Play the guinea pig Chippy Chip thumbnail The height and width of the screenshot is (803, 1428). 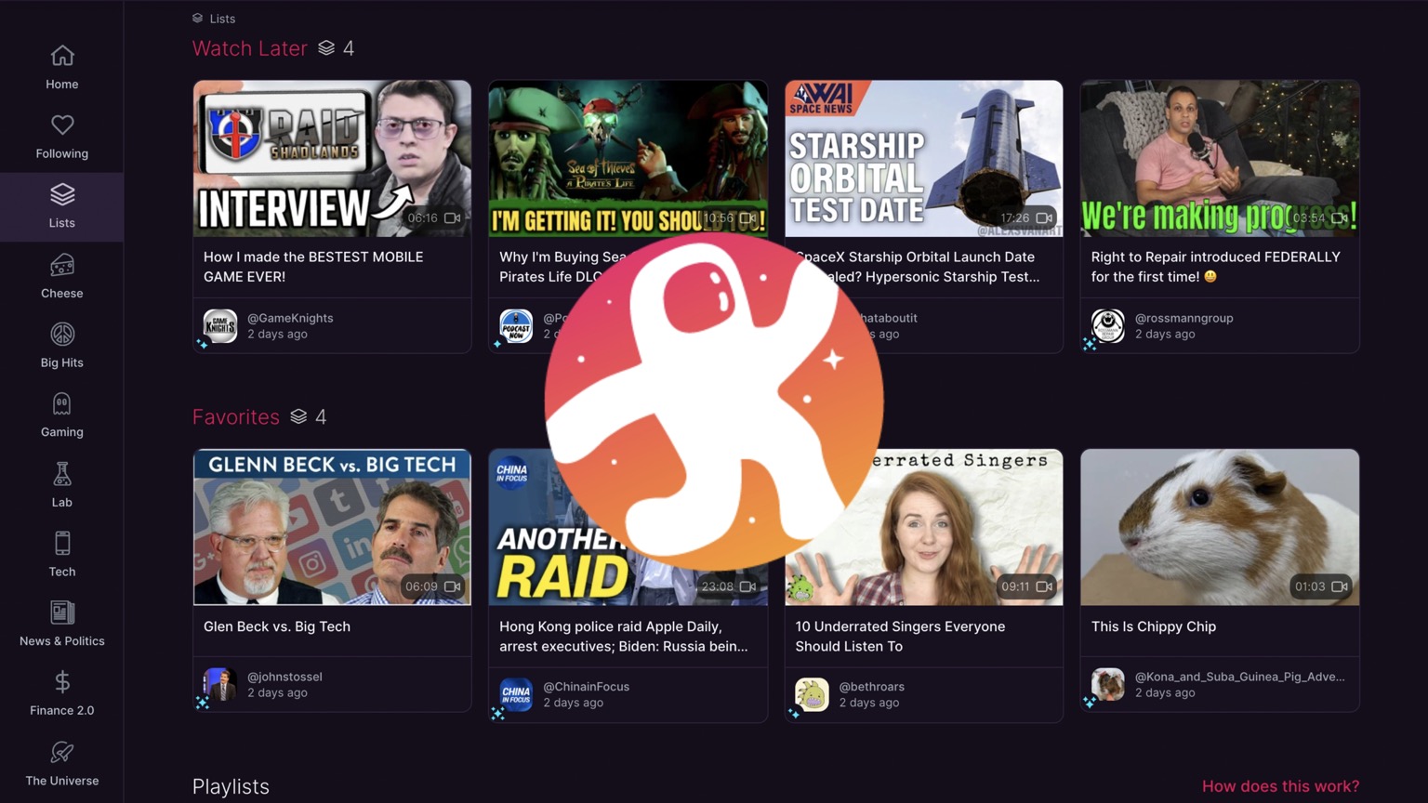click(1220, 527)
